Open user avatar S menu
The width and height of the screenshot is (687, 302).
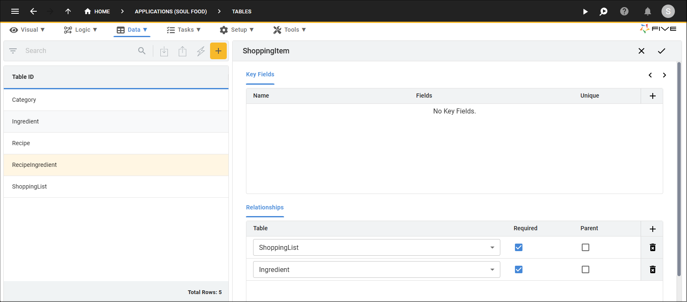tap(668, 11)
